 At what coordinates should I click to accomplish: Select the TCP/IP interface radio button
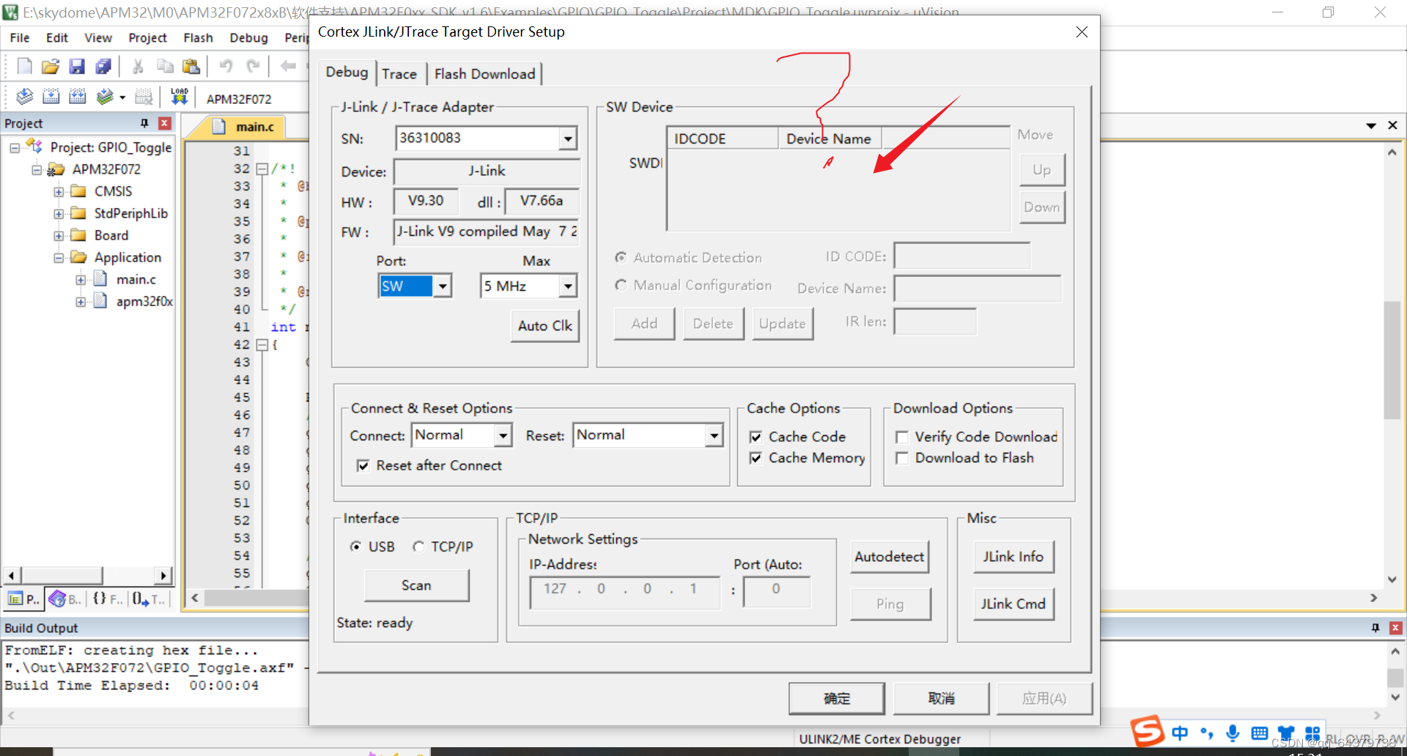(x=418, y=546)
